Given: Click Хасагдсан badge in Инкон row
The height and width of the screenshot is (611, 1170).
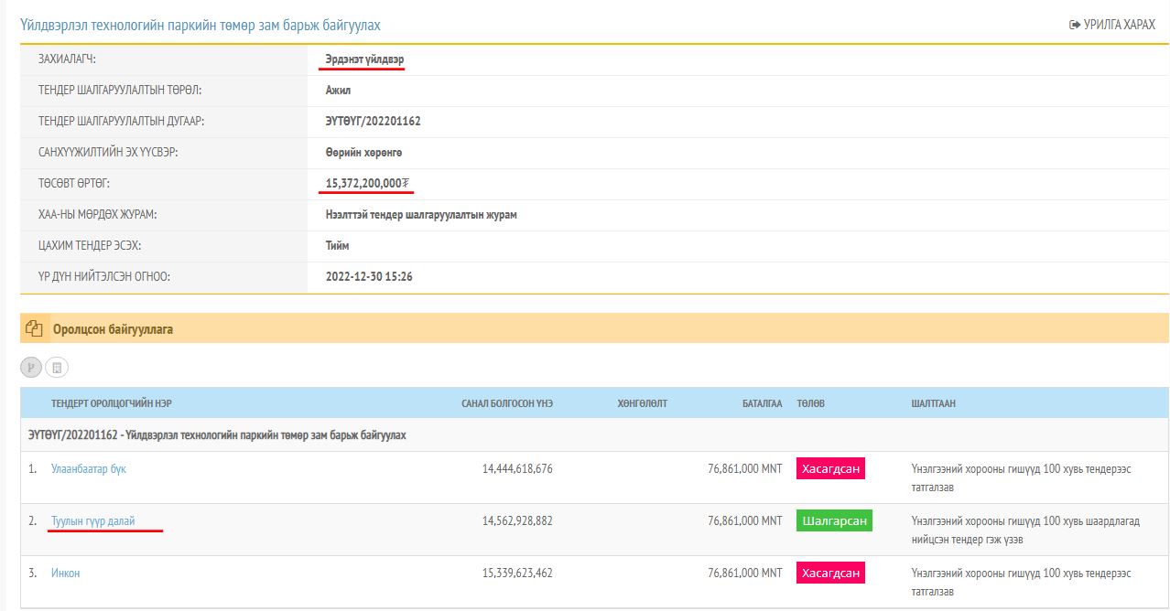Looking at the screenshot, I should click(830, 573).
